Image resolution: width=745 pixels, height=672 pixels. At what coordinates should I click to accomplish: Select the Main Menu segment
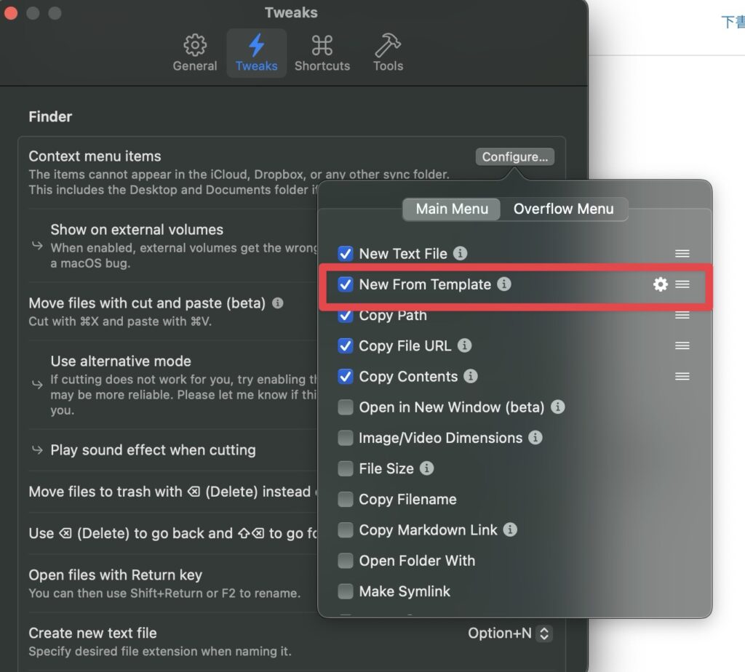tap(451, 209)
